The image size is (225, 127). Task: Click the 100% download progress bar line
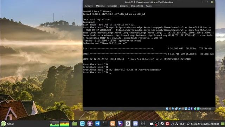148,54
